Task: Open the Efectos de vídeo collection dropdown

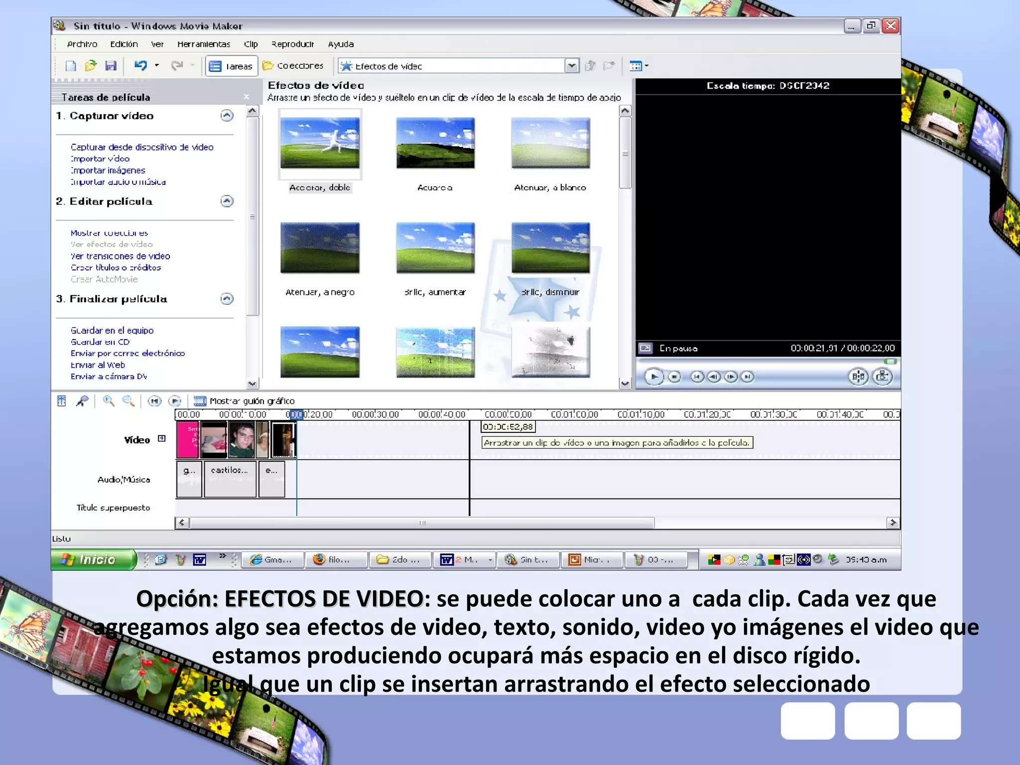Action: coord(572,66)
